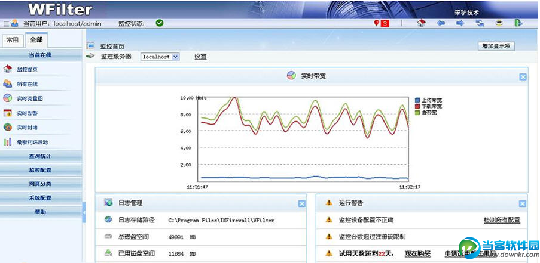The image size is (540, 263).
Task: Navigate back with the left arrow icon
Action: point(441,23)
